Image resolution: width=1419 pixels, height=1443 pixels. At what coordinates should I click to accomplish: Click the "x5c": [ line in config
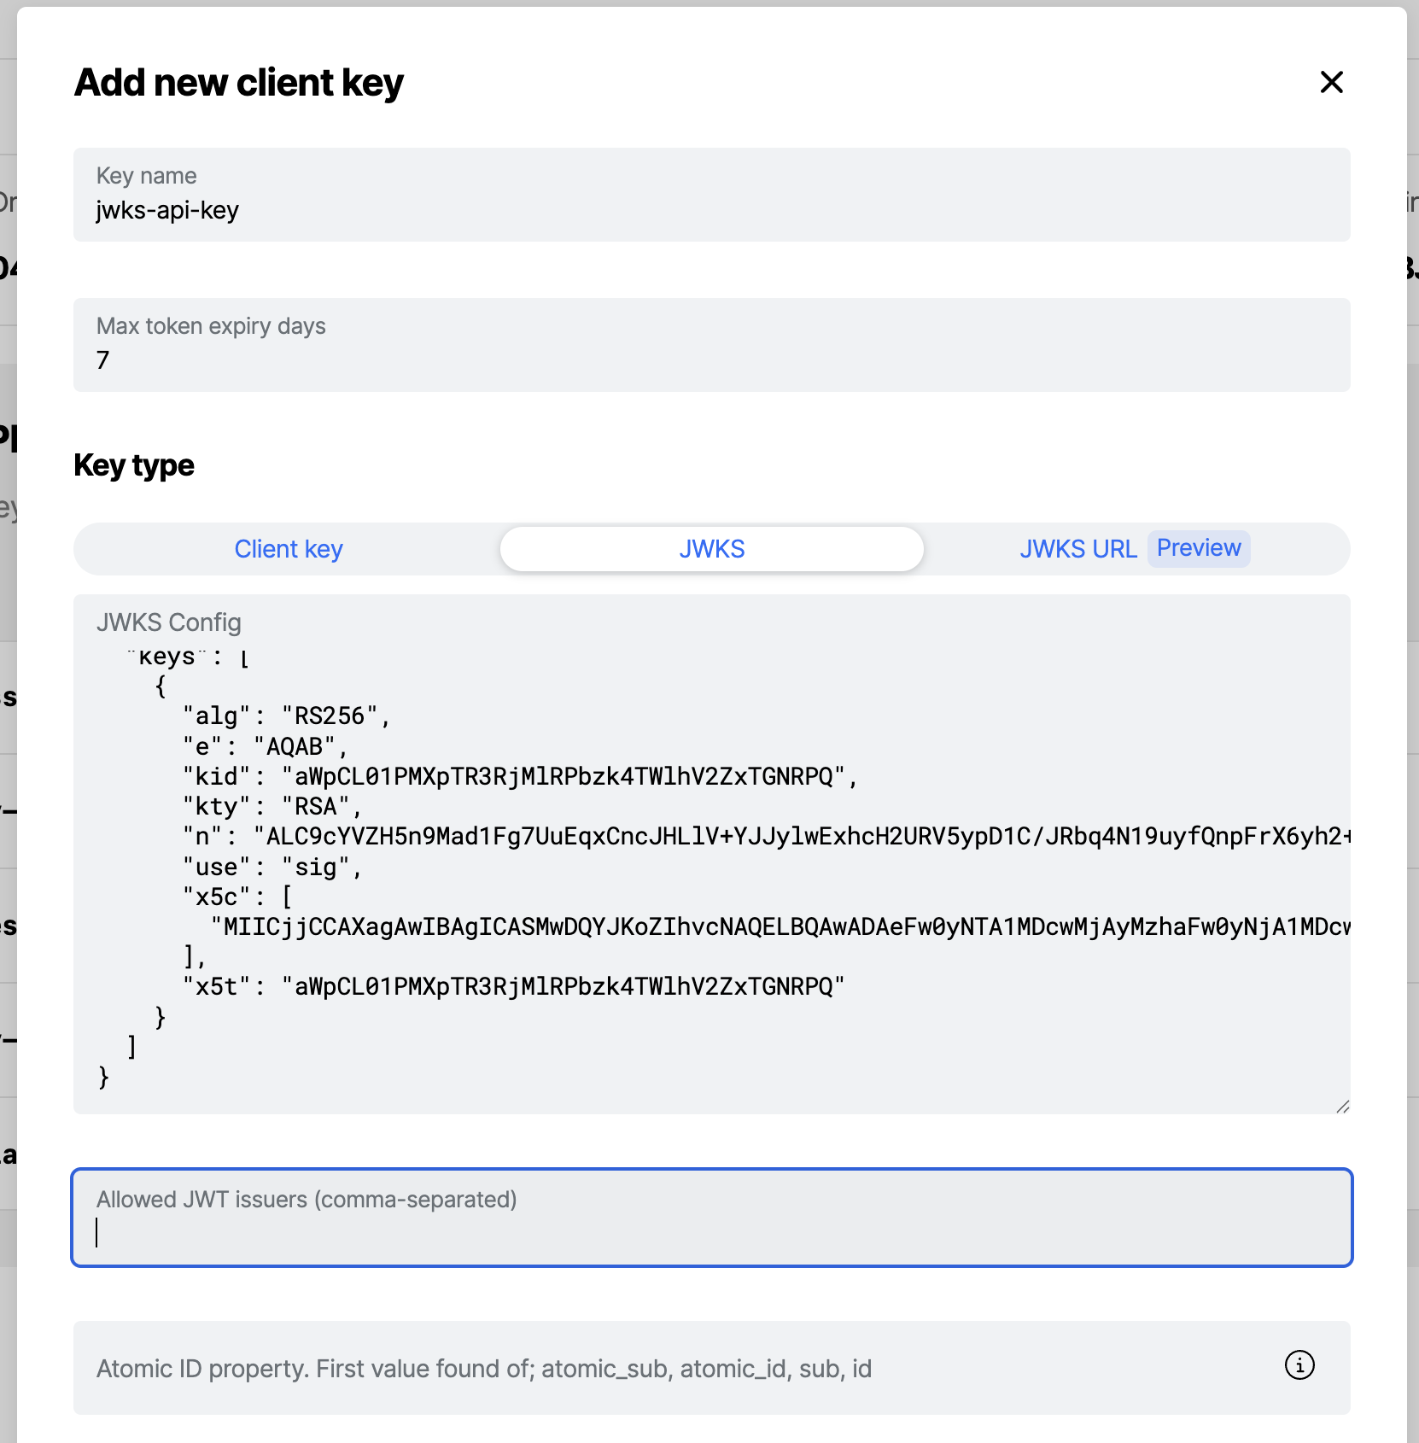point(237,897)
